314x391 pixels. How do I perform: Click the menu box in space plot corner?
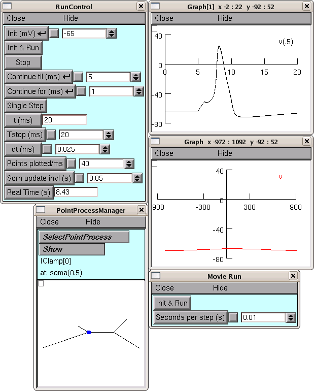coord(155,163)
